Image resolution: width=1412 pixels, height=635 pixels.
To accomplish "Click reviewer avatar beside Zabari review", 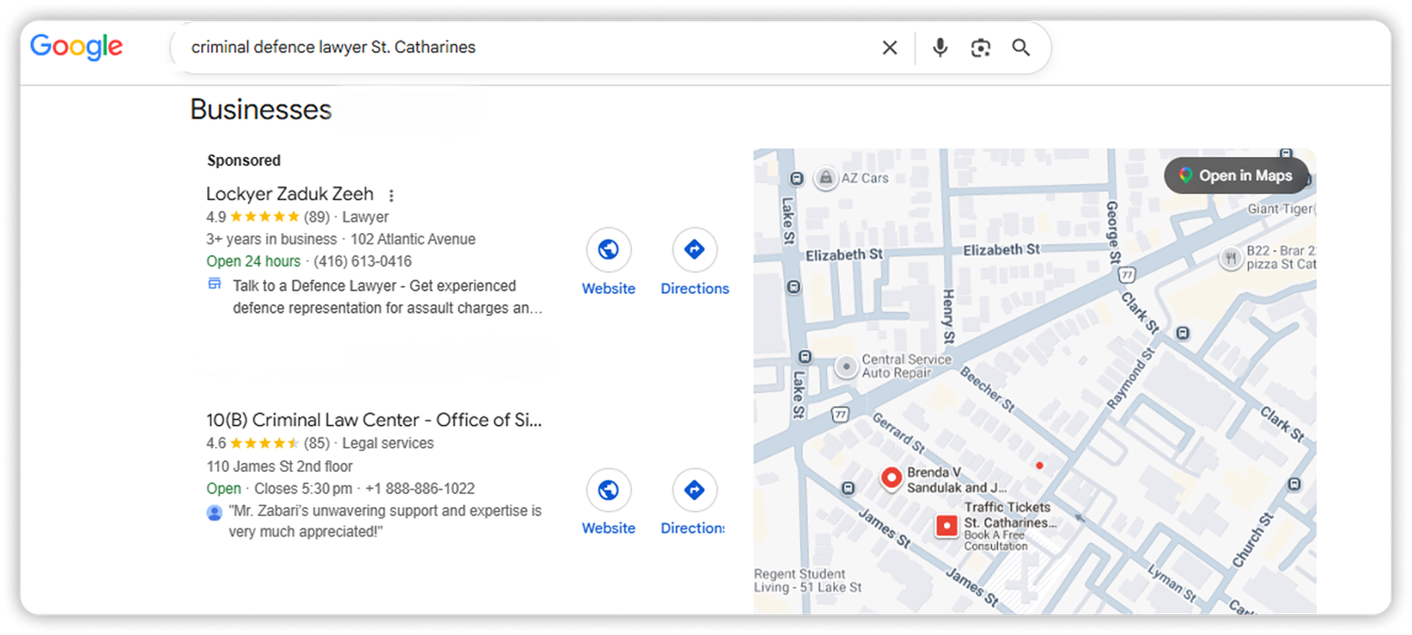I will tap(214, 512).
